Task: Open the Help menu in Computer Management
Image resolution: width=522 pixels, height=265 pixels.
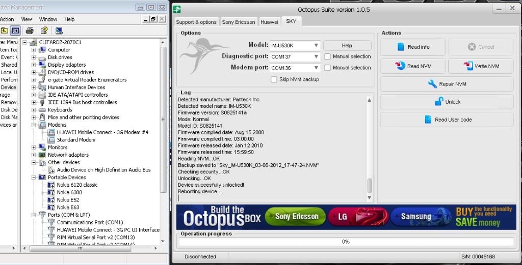Action: coord(69,19)
